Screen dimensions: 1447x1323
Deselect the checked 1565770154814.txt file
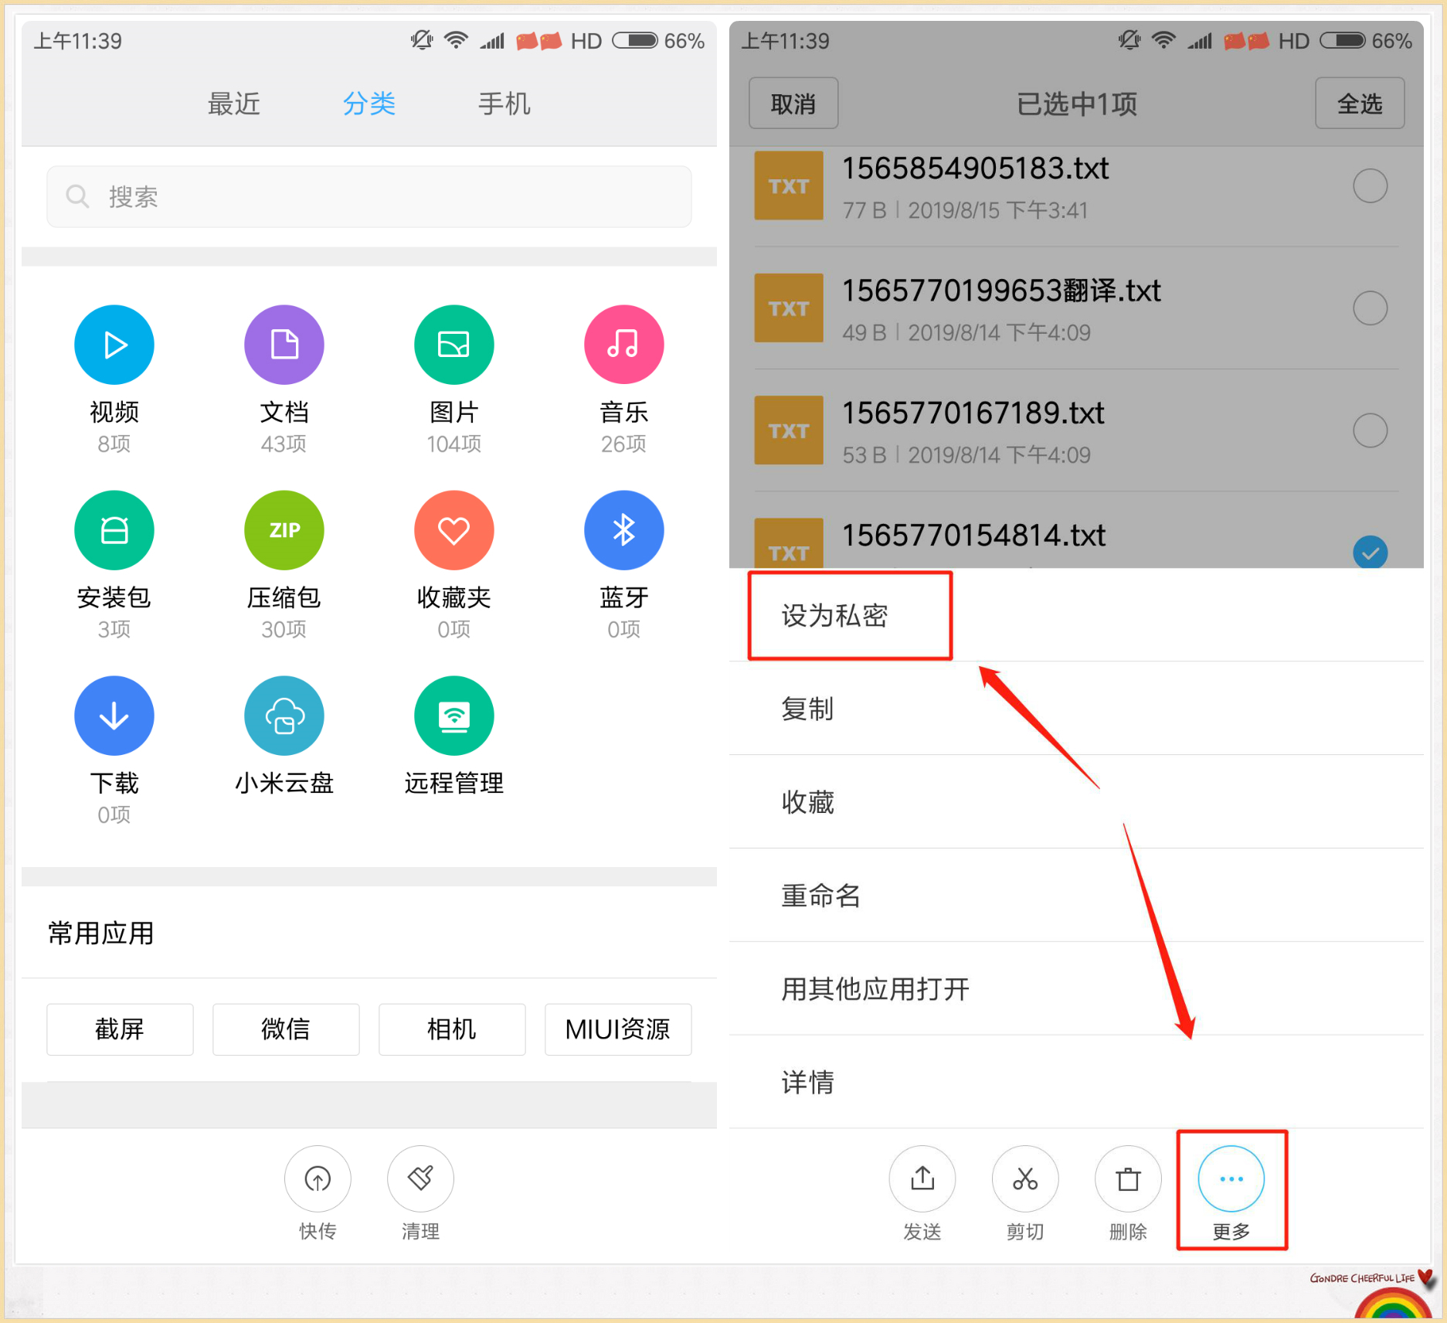[x=1371, y=553]
